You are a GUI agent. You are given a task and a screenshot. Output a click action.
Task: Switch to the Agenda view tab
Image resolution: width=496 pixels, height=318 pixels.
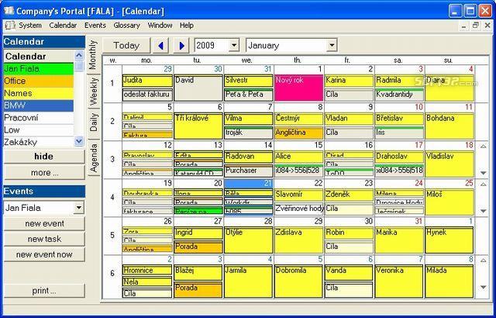pos(94,158)
